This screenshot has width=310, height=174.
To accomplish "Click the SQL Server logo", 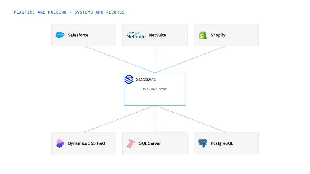I will (131, 143).
